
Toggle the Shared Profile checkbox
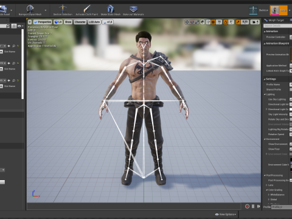pyautogui.click(x=291, y=89)
